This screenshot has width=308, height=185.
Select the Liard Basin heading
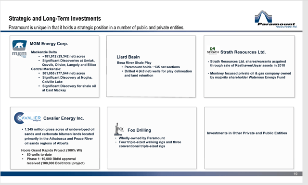point(128,57)
